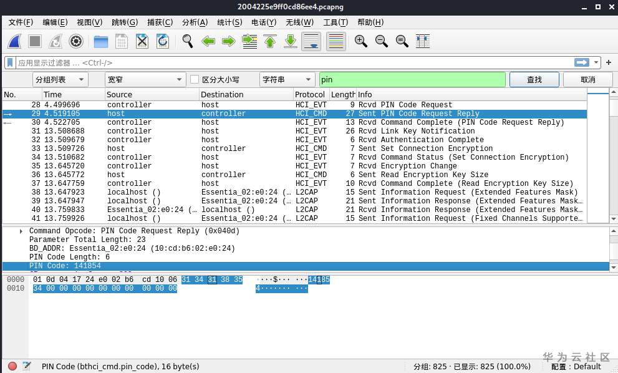The width and height of the screenshot is (618, 373).
Task: Reset text zoom to normal size
Action: tap(402, 41)
